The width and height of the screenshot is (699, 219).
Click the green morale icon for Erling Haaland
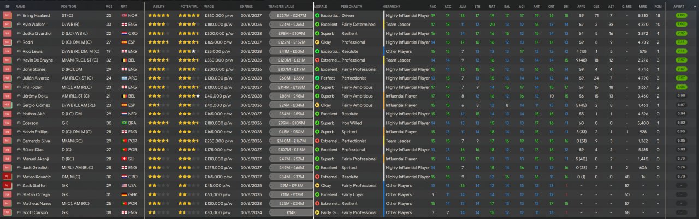[318, 15]
